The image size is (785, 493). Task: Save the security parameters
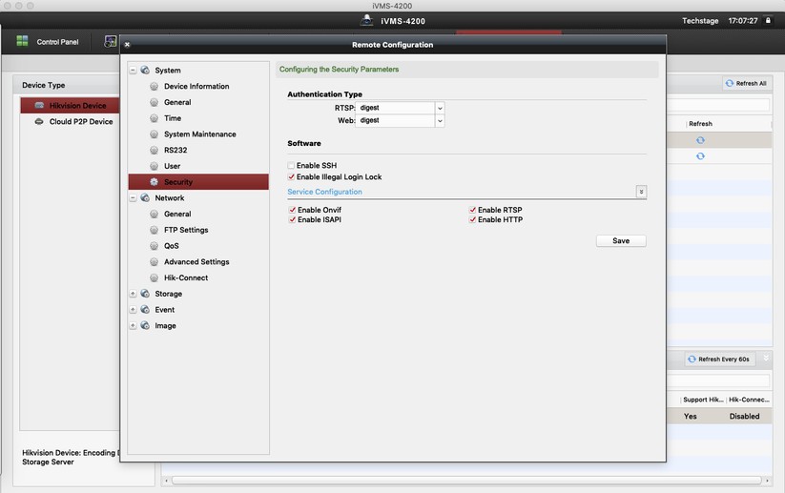621,240
